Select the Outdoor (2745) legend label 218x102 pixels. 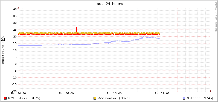[200, 98]
